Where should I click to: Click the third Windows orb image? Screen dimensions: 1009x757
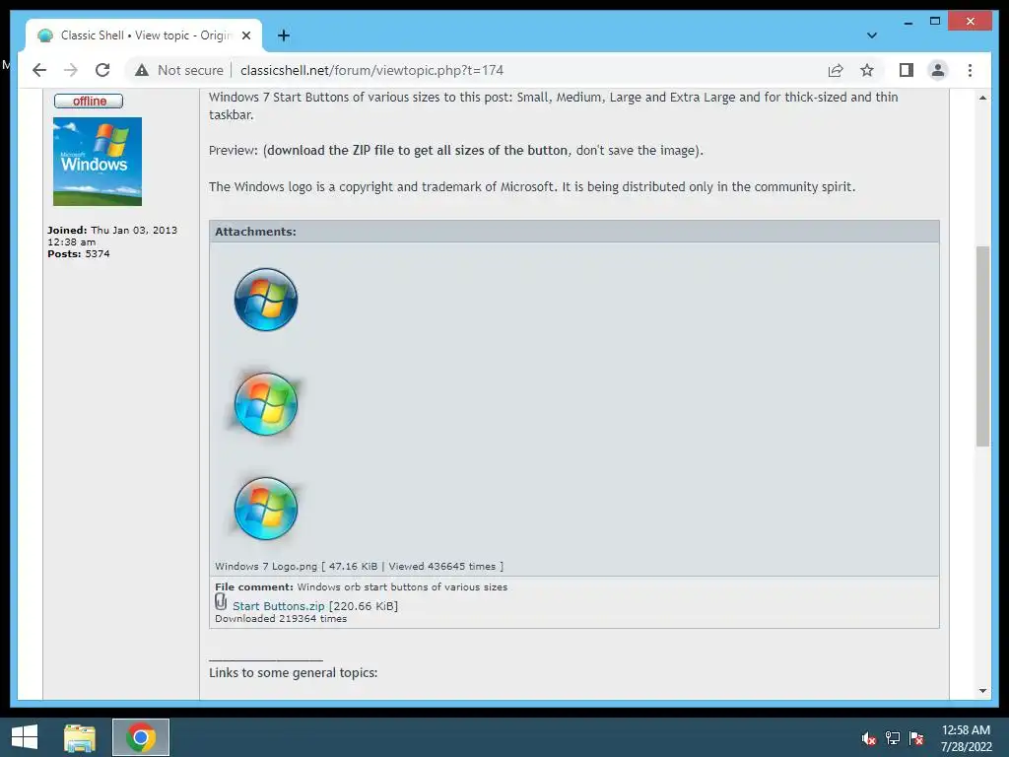tap(266, 509)
